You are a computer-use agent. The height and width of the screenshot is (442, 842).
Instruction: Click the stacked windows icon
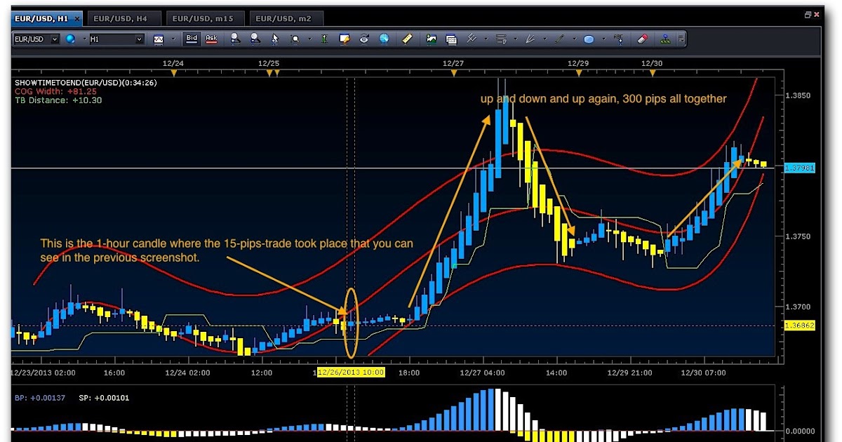[451, 40]
